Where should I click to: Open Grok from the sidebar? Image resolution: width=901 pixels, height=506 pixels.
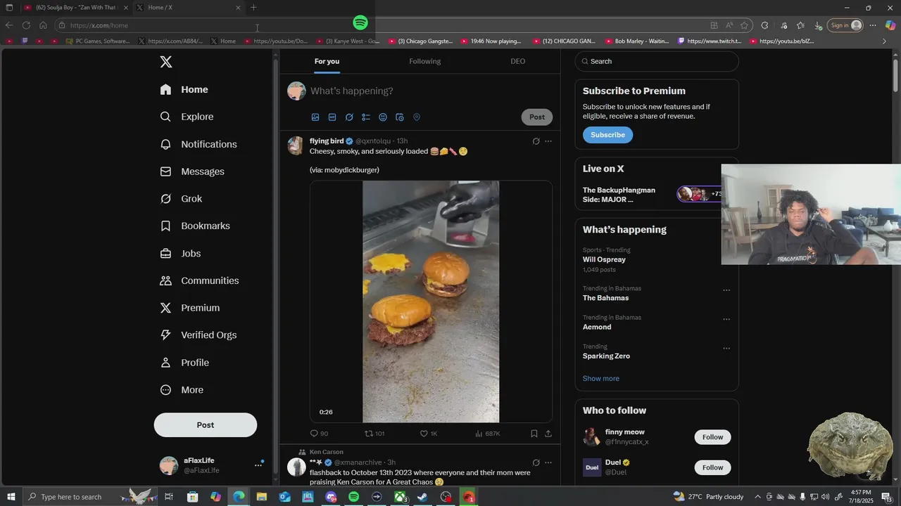pyautogui.click(x=181, y=199)
